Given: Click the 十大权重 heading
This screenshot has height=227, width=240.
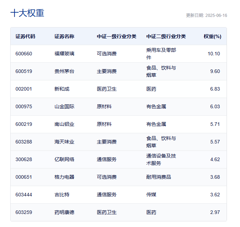Looking at the screenshot, I should [27, 13].
